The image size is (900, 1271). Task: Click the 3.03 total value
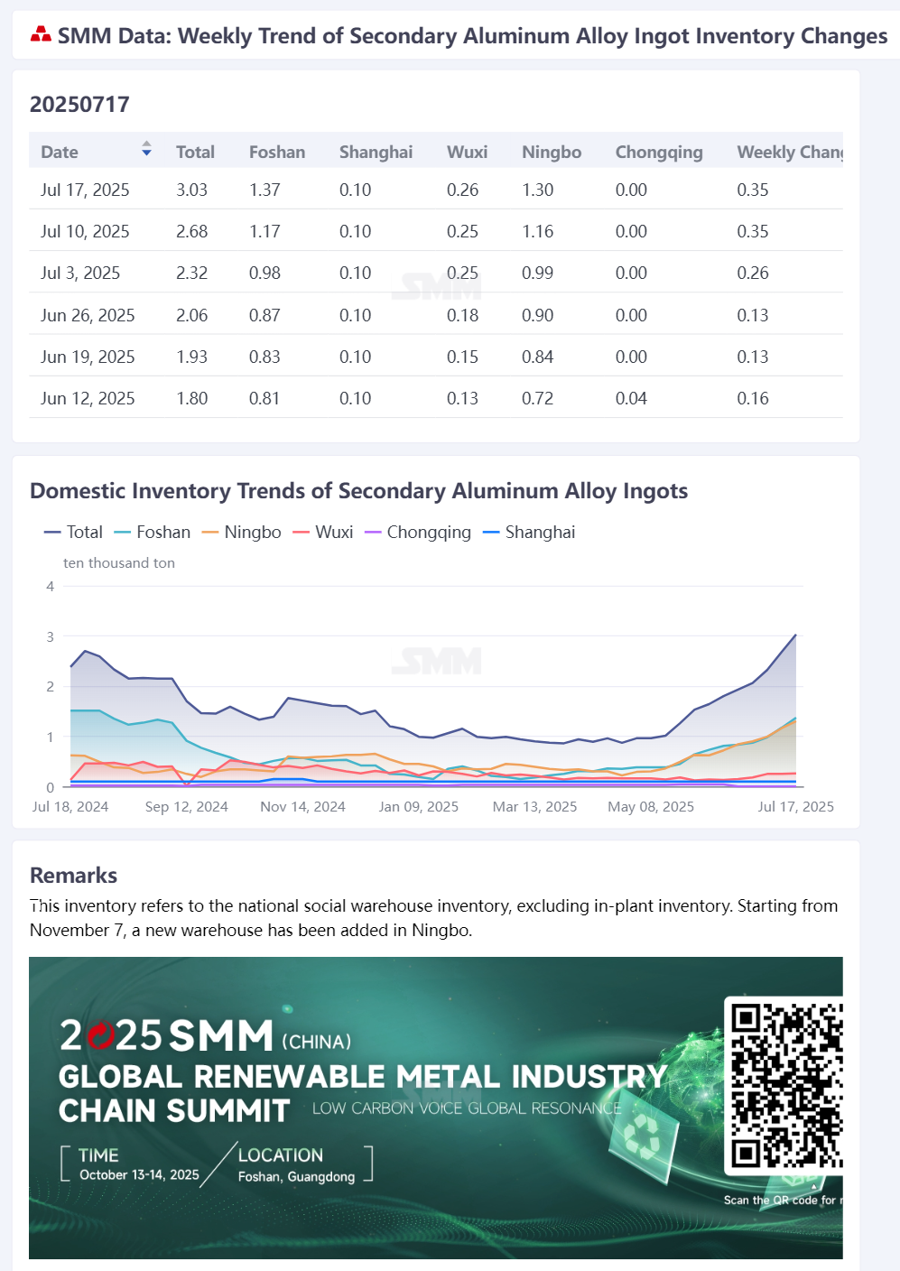pos(191,190)
